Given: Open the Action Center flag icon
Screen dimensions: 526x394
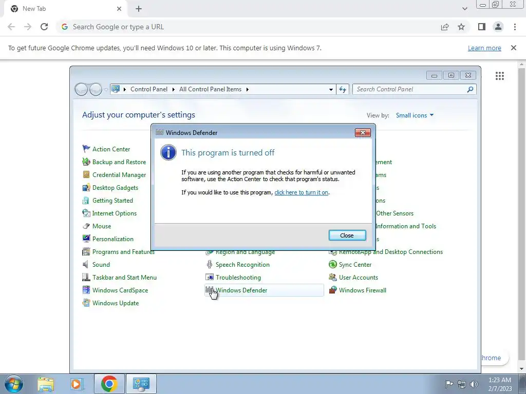Looking at the screenshot, I should 86,149.
